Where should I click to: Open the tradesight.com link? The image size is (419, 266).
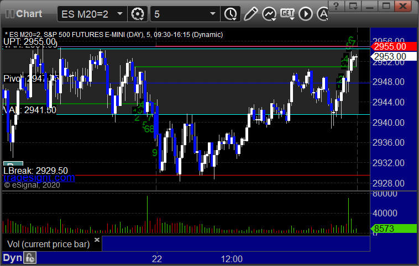click(39, 177)
